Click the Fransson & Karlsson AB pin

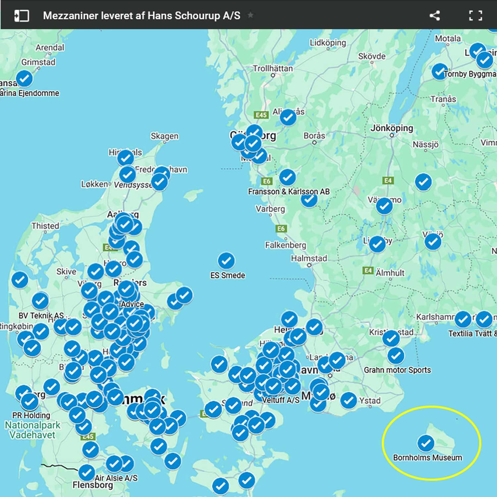tap(287, 177)
